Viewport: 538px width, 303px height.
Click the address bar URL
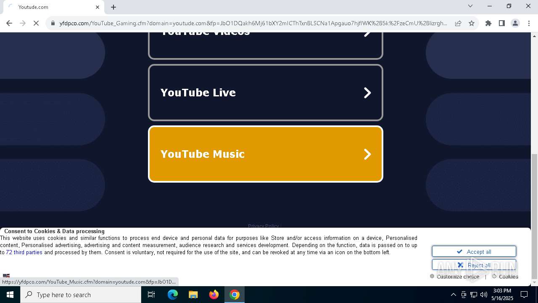[253, 24]
